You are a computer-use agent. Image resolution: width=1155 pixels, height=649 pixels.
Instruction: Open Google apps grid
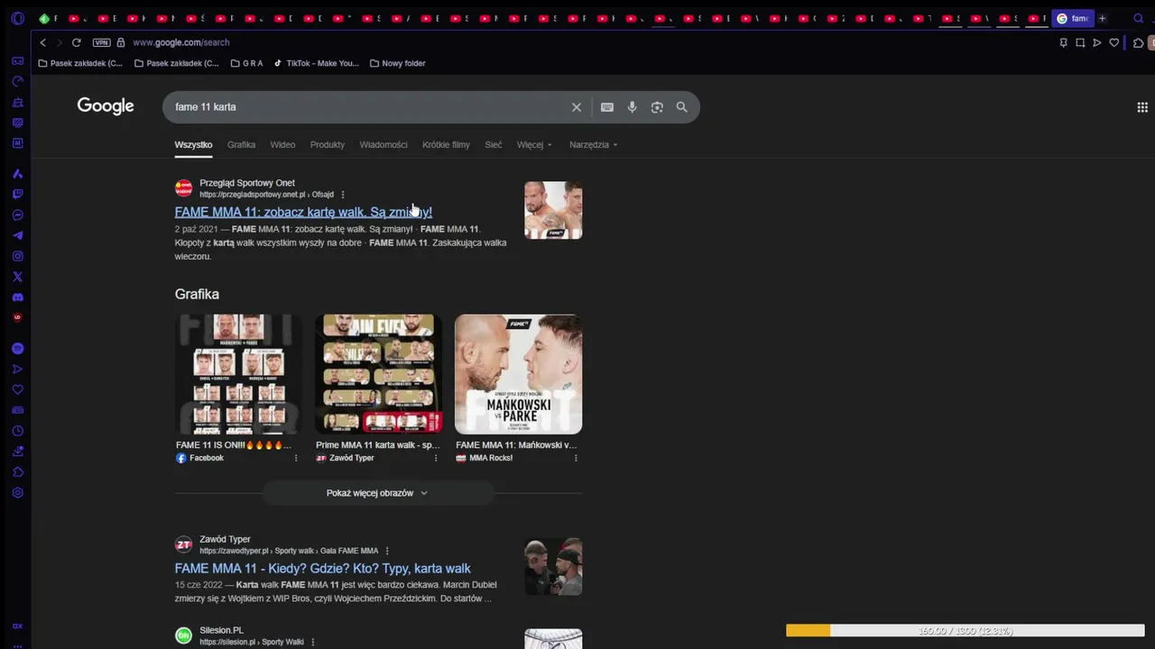pyautogui.click(x=1142, y=107)
